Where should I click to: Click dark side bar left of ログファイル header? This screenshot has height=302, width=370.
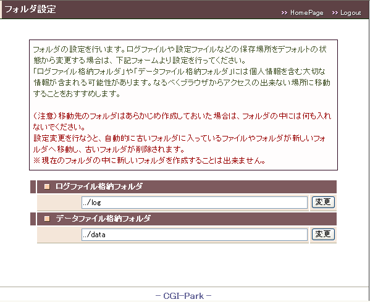(x=33, y=187)
